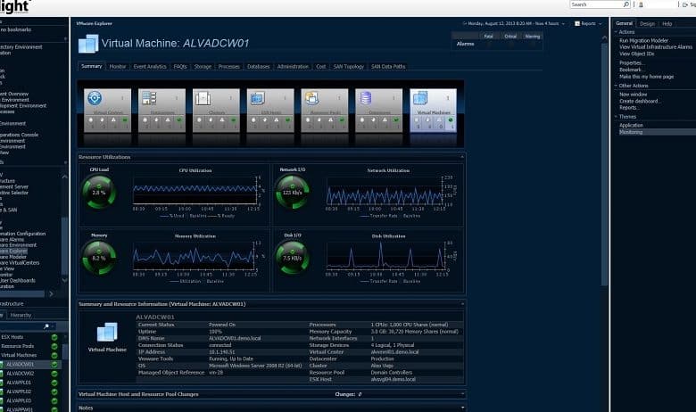This screenshot has width=696, height=412.
Task: Click the green status icon for ALVADCW02
Action: point(54,374)
